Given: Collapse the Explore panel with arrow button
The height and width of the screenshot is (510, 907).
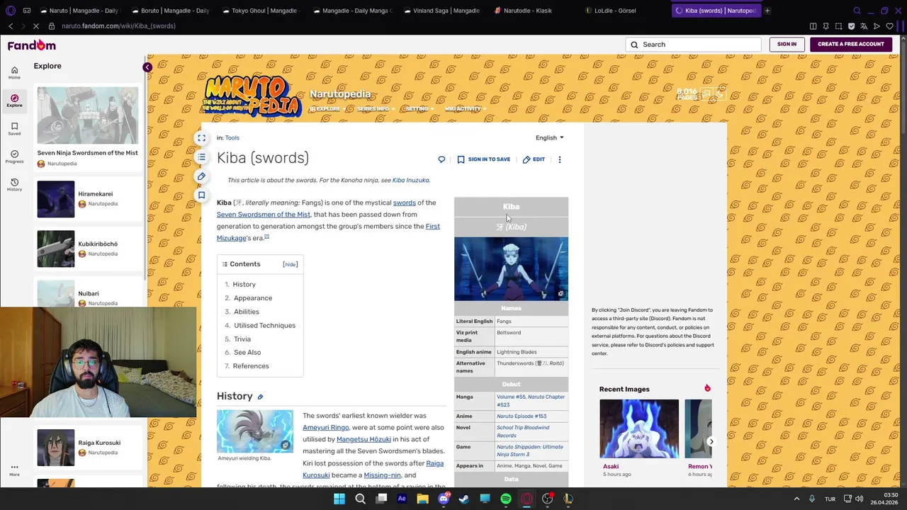Looking at the screenshot, I should pyautogui.click(x=147, y=67).
